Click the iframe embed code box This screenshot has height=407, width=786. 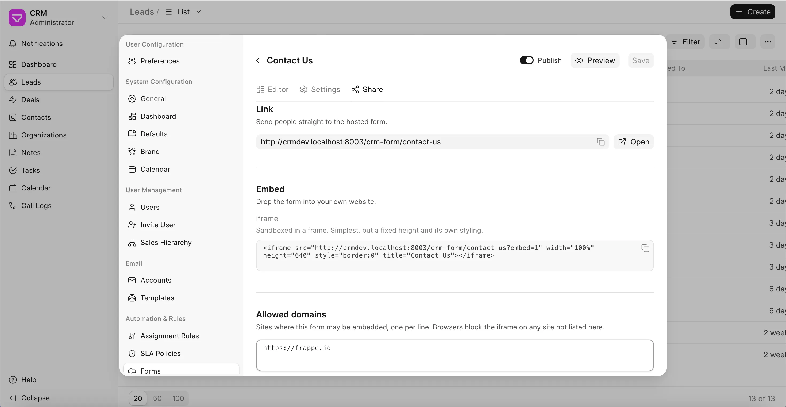[455, 256]
